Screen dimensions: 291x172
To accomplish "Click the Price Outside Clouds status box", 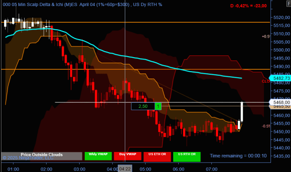I will [x=41, y=156].
